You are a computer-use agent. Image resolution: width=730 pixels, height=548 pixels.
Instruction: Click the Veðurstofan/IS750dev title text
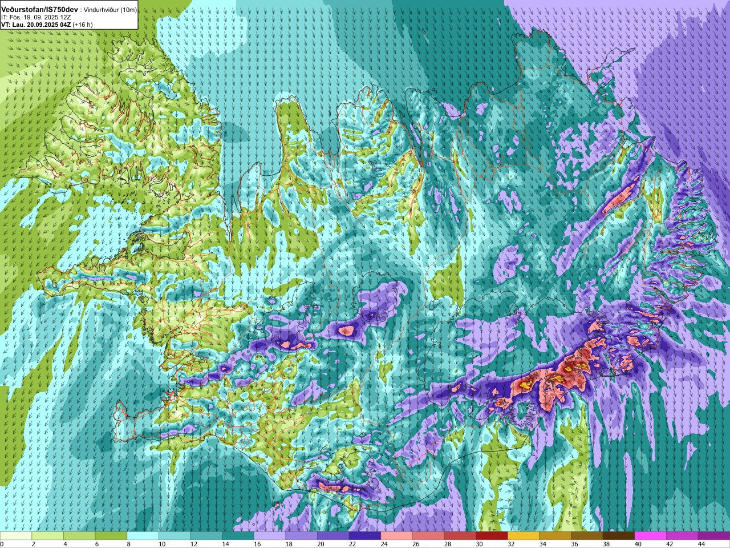pos(40,10)
